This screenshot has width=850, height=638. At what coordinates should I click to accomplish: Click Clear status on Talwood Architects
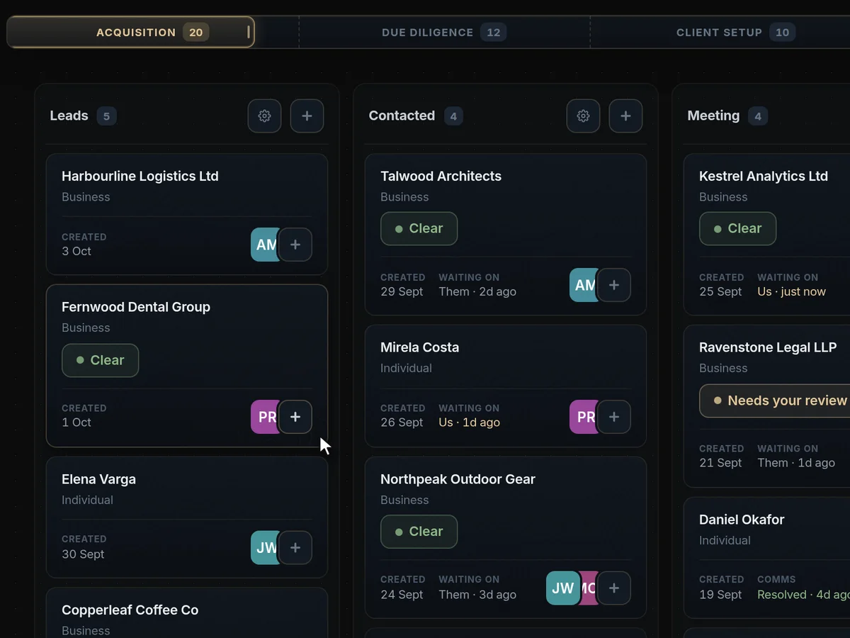point(419,228)
